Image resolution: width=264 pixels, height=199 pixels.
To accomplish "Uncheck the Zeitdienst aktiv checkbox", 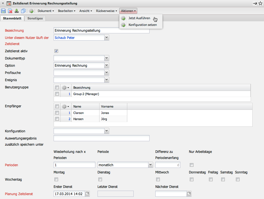I will [56, 51].
